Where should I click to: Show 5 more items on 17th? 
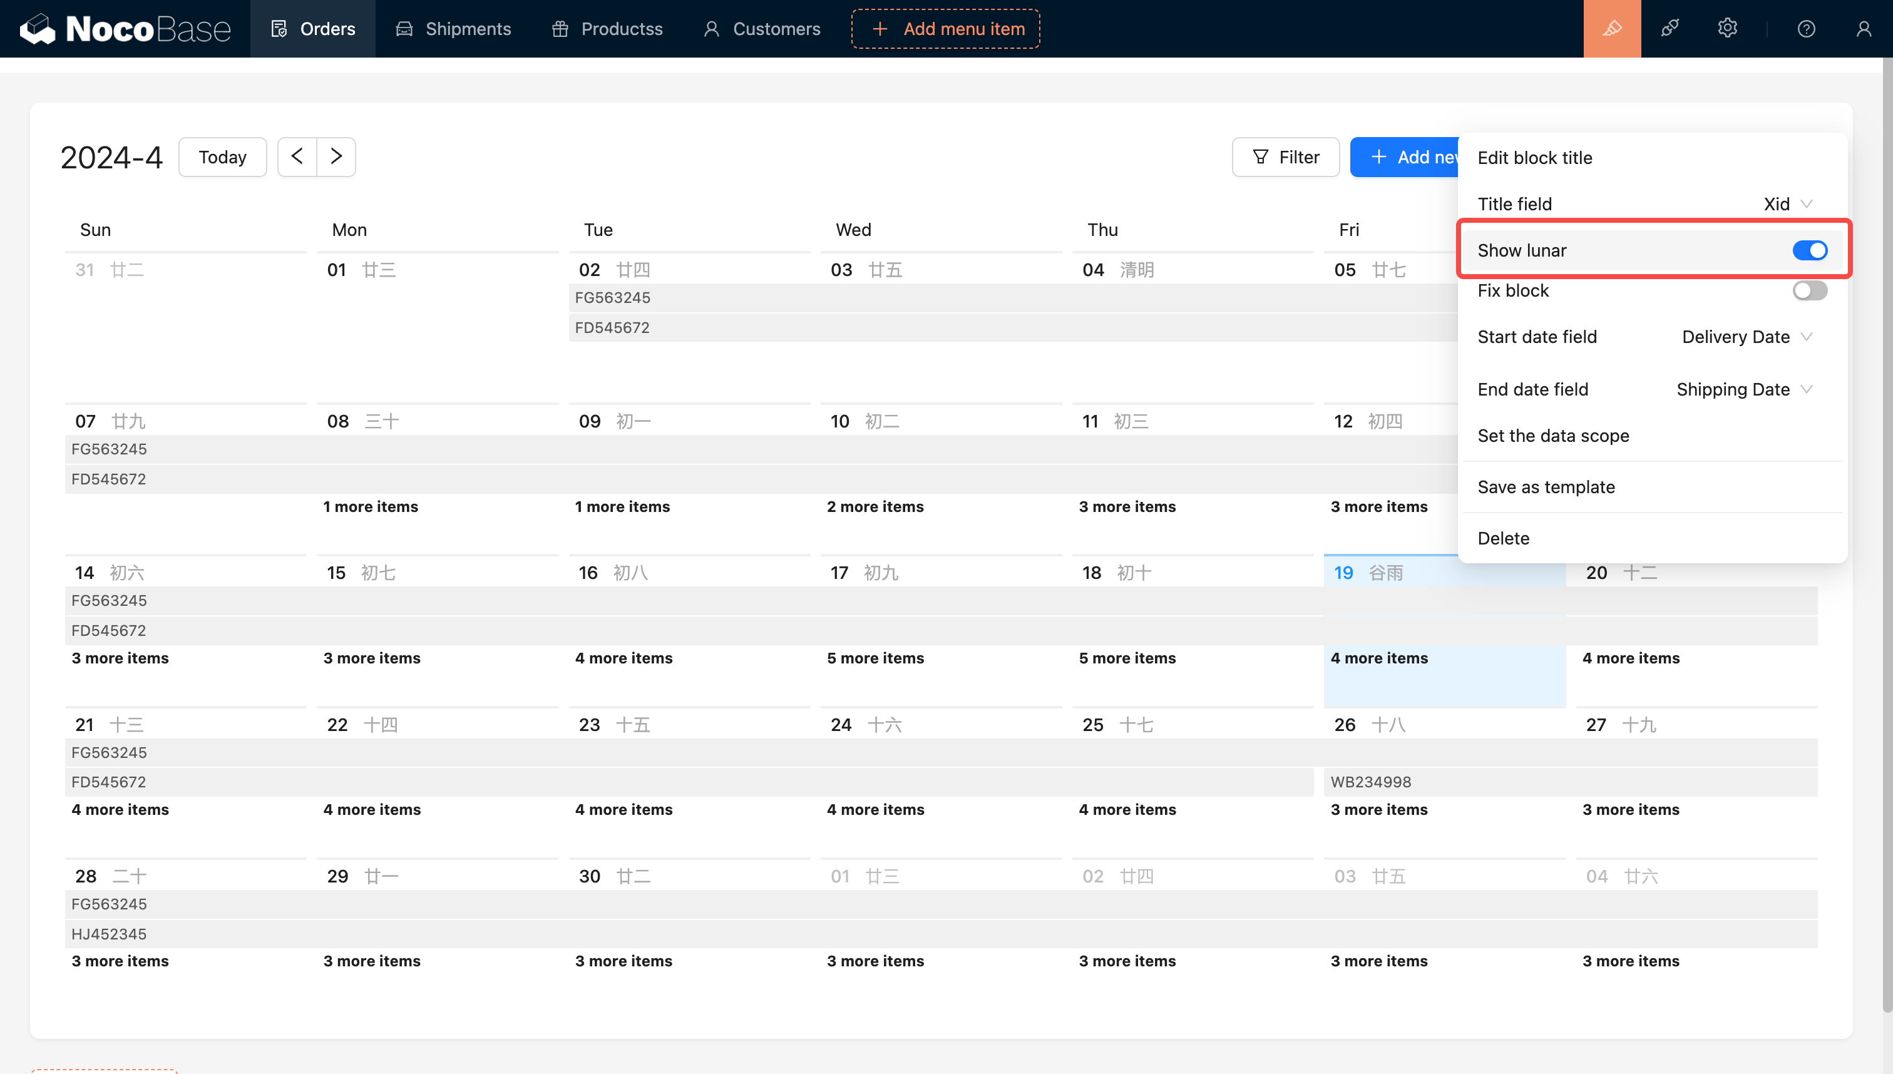875,658
